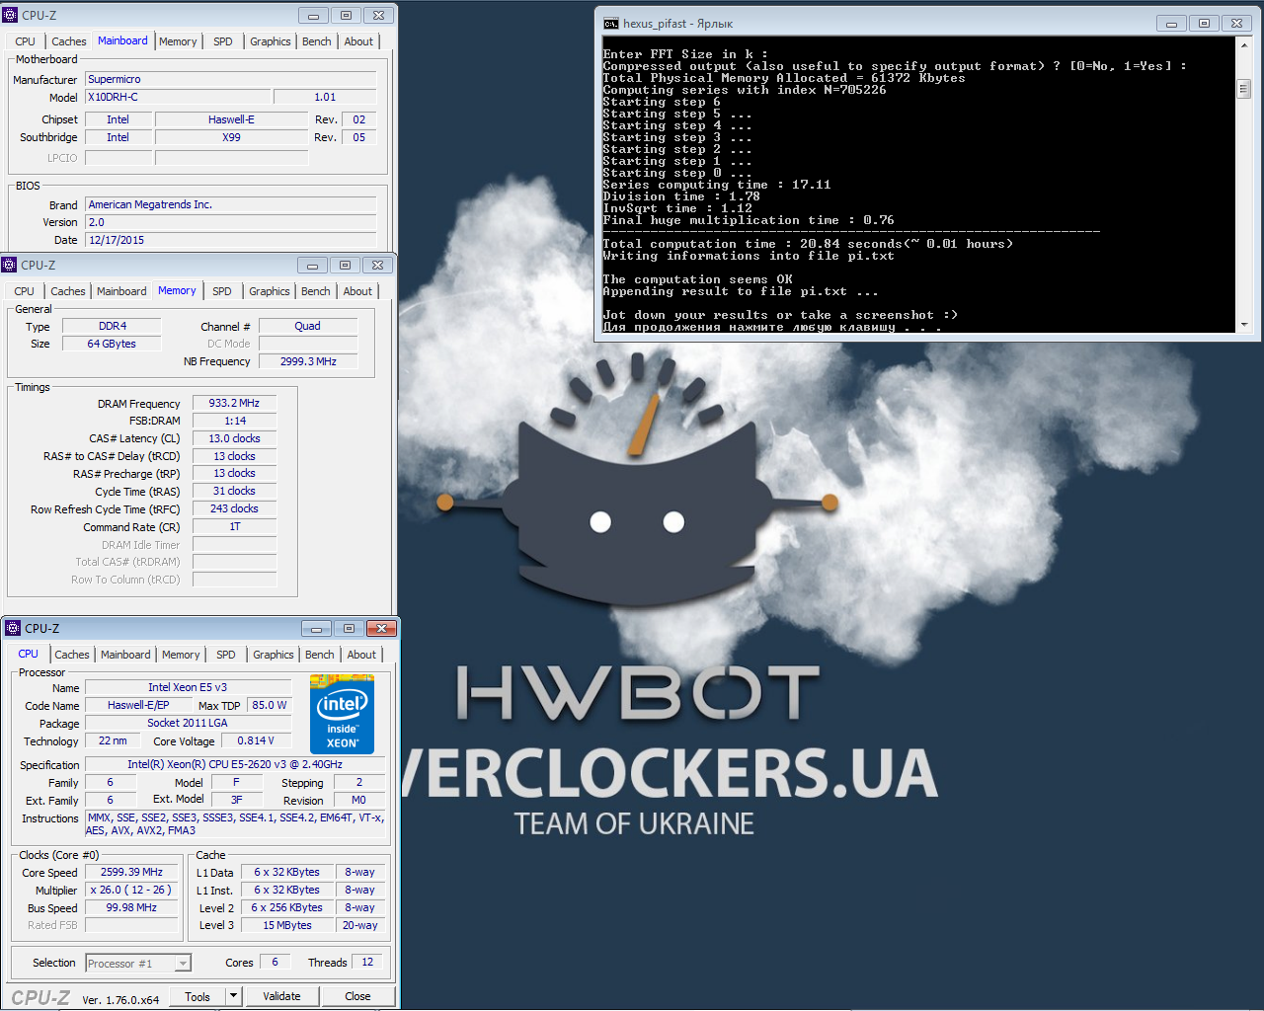Open About tab in the Mainboard window
Image resolution: width=1264 pixels, height=1011 pixels.
[x=358, y=41]
